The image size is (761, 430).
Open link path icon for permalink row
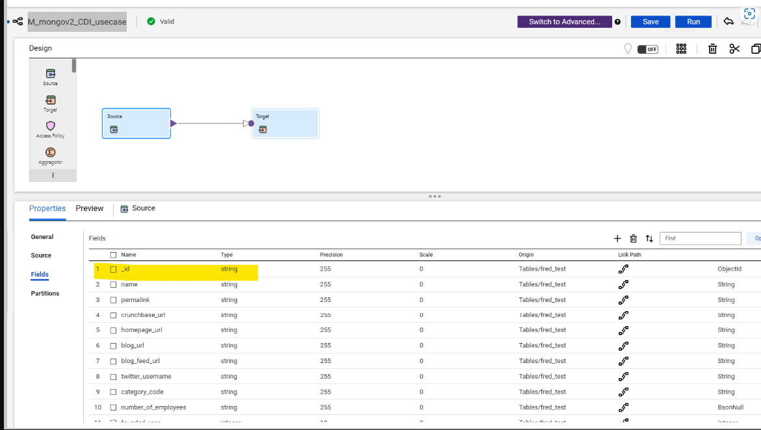click(x=623, y=300)
